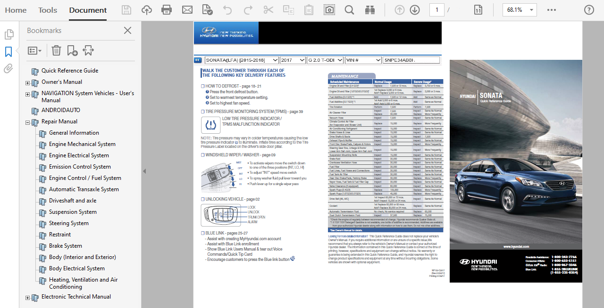Send the file by email envelope icon
The image size is (604, 308).
click(187, 10)
